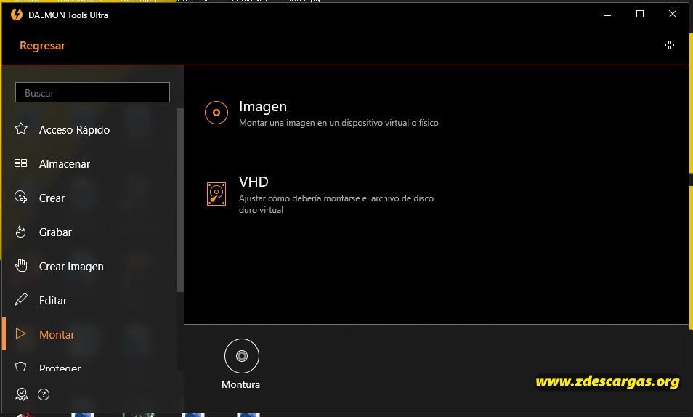The image size is (693, 417).
Task: Open the Grabar section
Action: pyautogui.click(x=55, y=232)
